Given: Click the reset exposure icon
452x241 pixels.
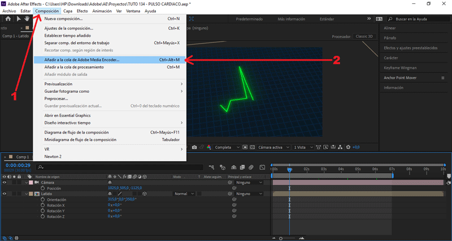Looking at the screenshot, I should (x=348, y=147).
